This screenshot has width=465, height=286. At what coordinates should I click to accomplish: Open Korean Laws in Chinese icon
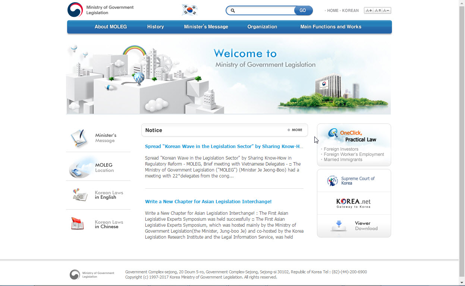coord(78,224)
